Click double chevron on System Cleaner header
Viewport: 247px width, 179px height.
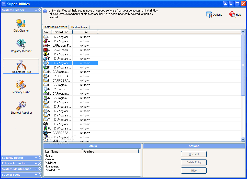[40, 10]
